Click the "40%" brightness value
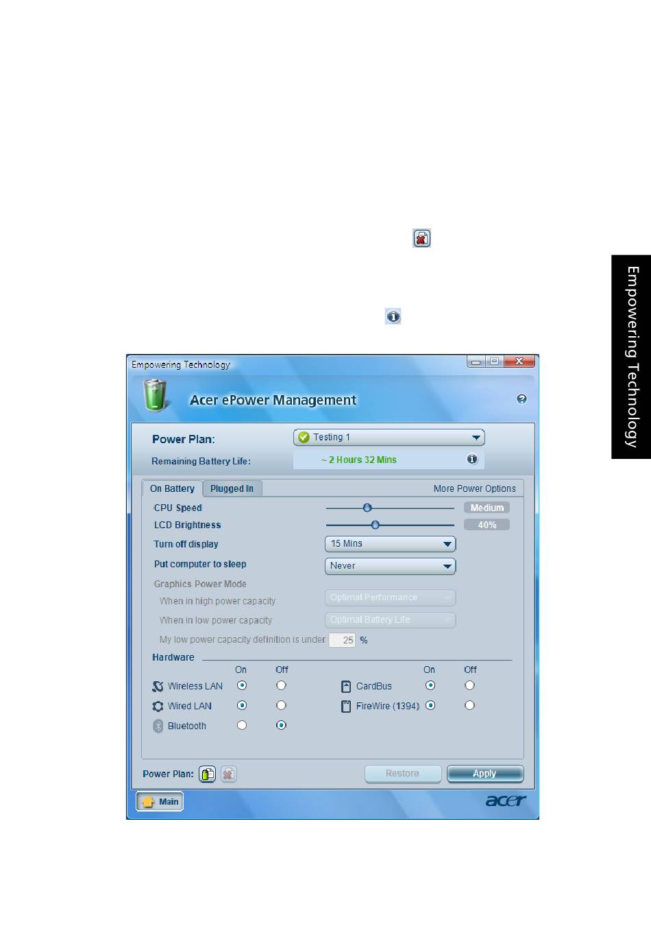Image resolution: width=651 pixels, height=935 pixels. tap(487, 525)
